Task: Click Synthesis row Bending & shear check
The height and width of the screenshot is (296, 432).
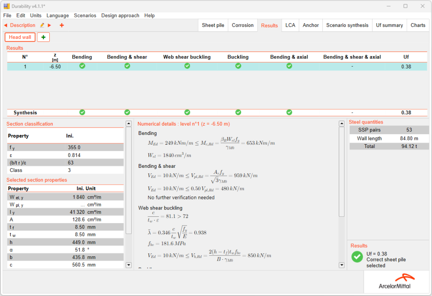Action: click(127, 112)
